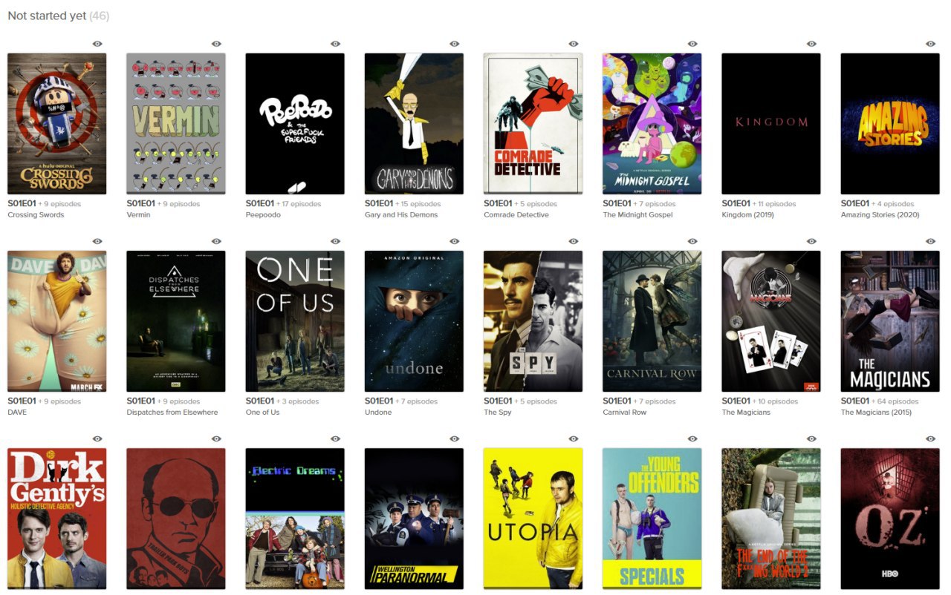The width and height of the screenshot is (951, 595).
Task: Toggle the eye icon above Wellington Paranormal
Action: tap(454, 438)
